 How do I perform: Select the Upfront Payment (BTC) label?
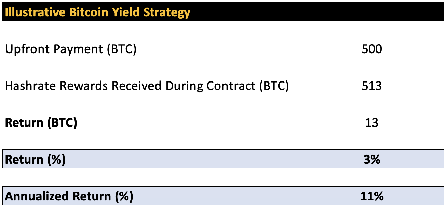71,49
